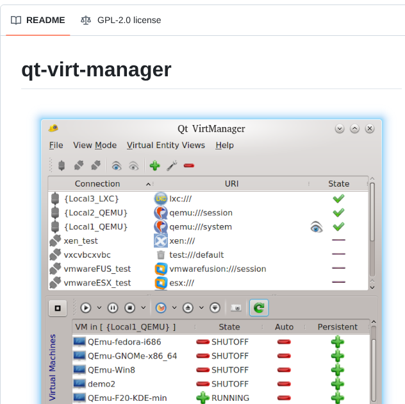The width and height of the screenshot is (405, 404).
Task: Click the VMware icon beside esx:///
Action: click(x=161, y=283)
